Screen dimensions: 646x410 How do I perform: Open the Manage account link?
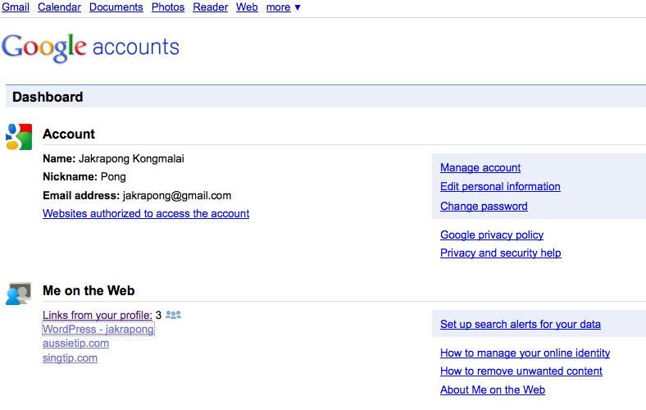[480, 168]
